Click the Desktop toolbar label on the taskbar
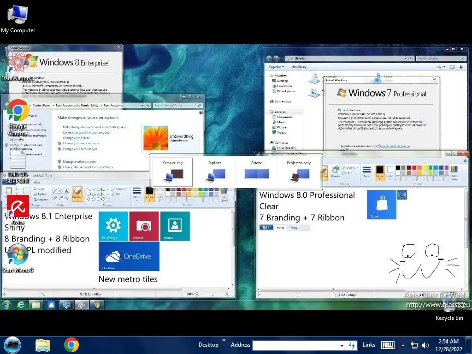Image resolution: width=472 pixels, height=354 pixels. pos(208,345)
